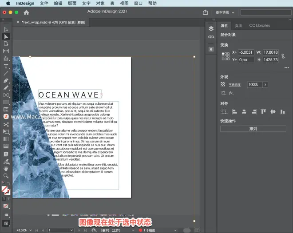Change the transform reference point
The height and width of the screenshot is (233, 293).
click(226, 56)
